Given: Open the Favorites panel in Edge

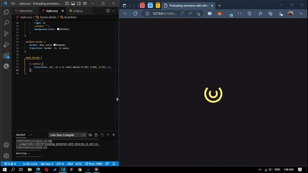Looking at the screenshot, I should tap(260, 13).
